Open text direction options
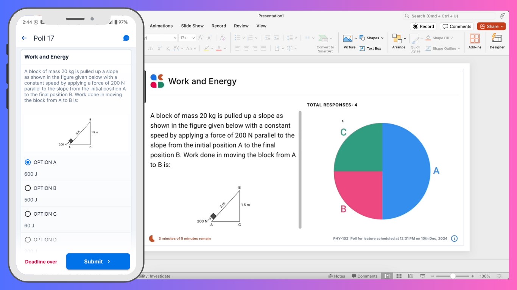This screenshot has width=517, height=290. pyautogui.click(x=279, y=48)
